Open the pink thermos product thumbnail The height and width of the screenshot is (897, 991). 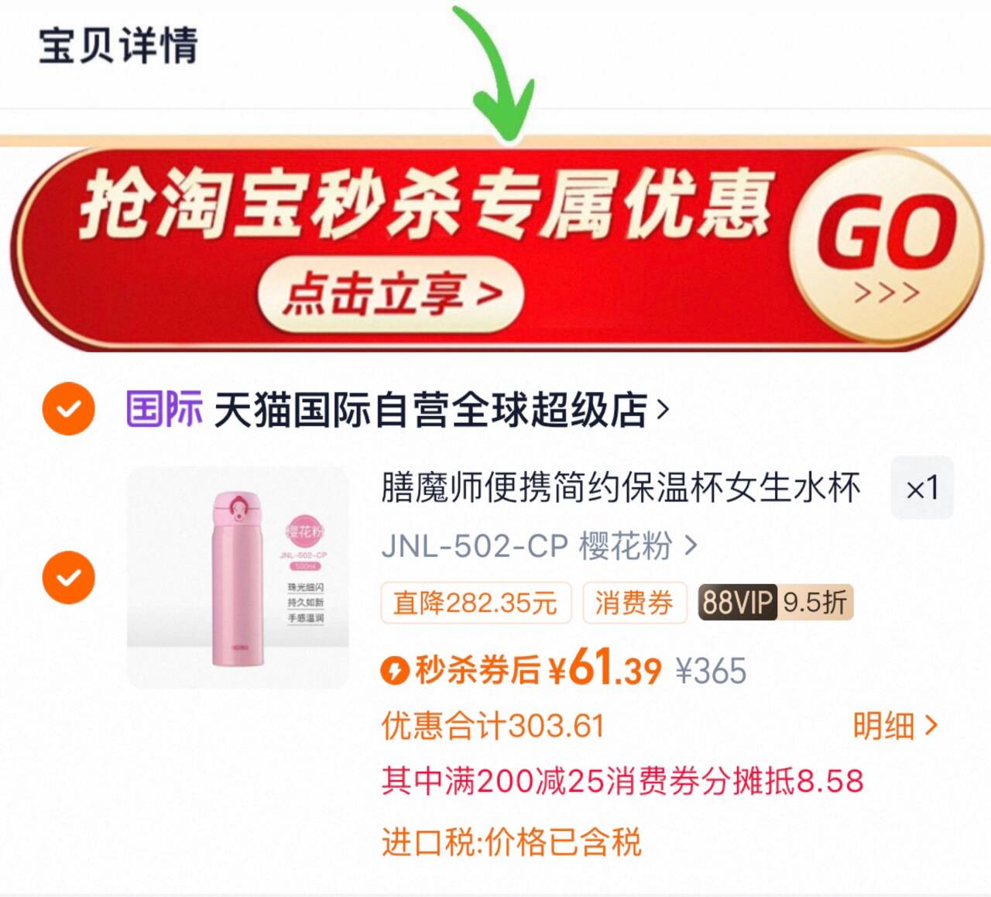pyautogui.click(x=238, y=577)
